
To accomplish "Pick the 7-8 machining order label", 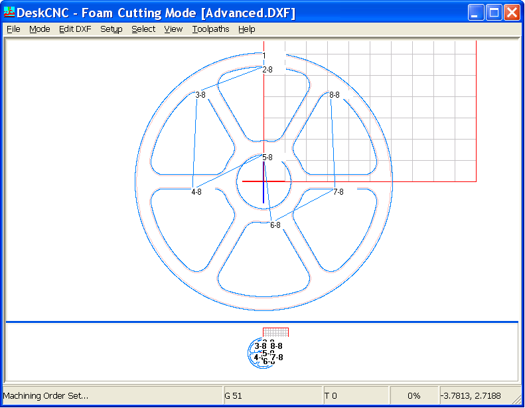I will point(338,191).
